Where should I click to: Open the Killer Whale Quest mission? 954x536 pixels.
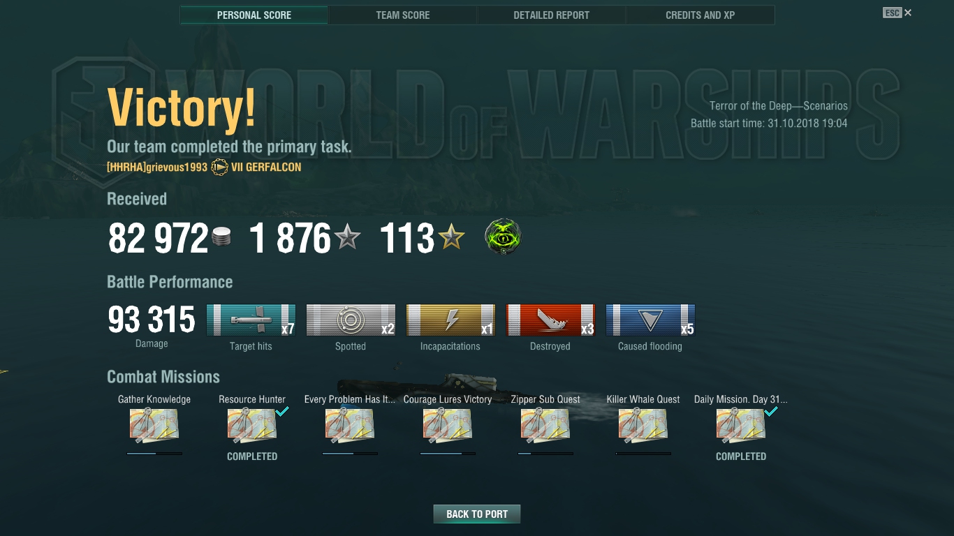pos(643,426)
